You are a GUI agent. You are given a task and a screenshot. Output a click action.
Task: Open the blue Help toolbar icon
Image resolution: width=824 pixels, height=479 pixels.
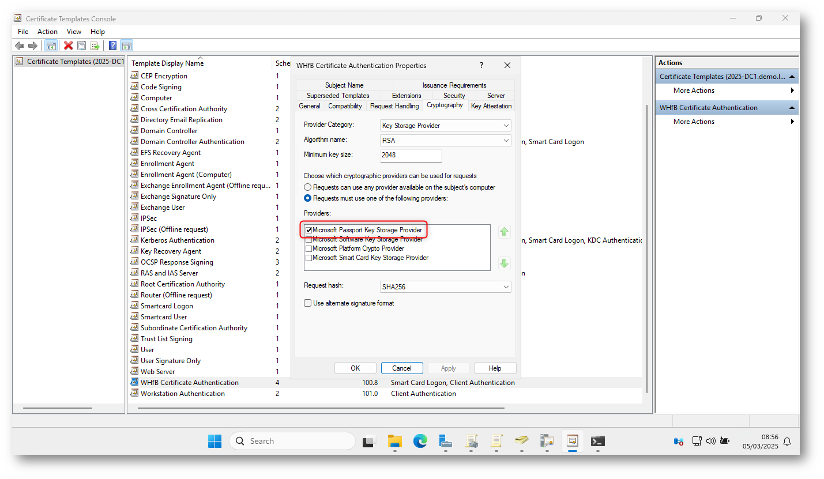point(113,46)
